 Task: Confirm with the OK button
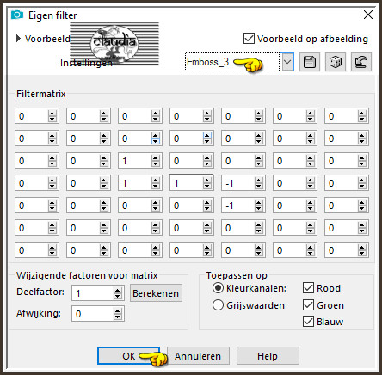tap(128, 356)
